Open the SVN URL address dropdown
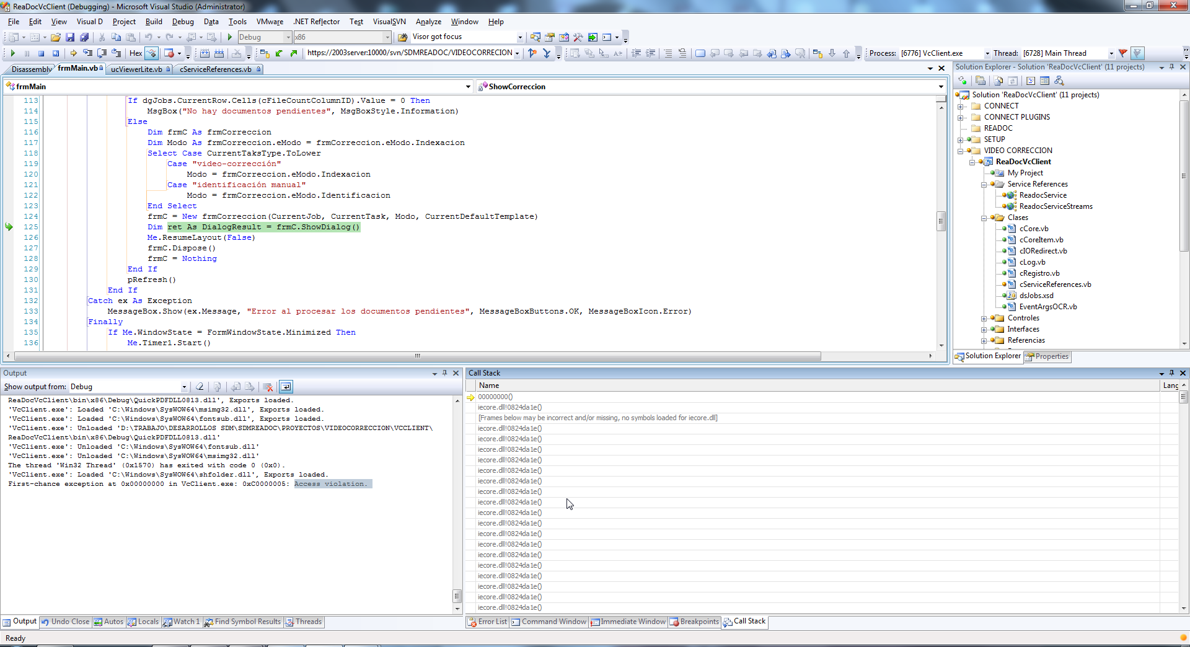The width and height of the screenshot is (1190, 647). pos(517,53)
